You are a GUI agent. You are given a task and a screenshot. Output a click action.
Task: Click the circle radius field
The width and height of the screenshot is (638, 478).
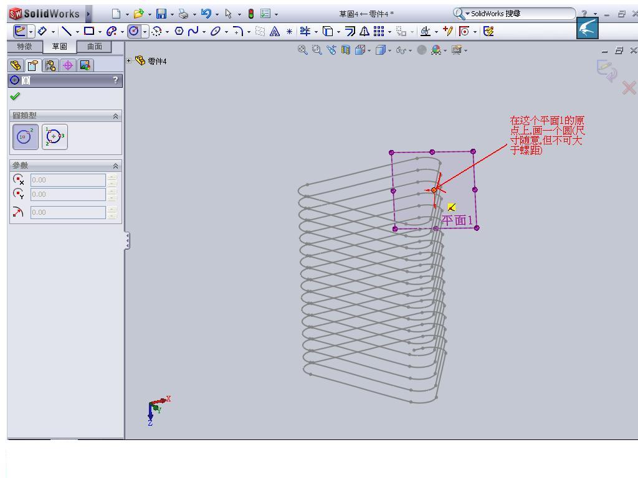(68, 212)
